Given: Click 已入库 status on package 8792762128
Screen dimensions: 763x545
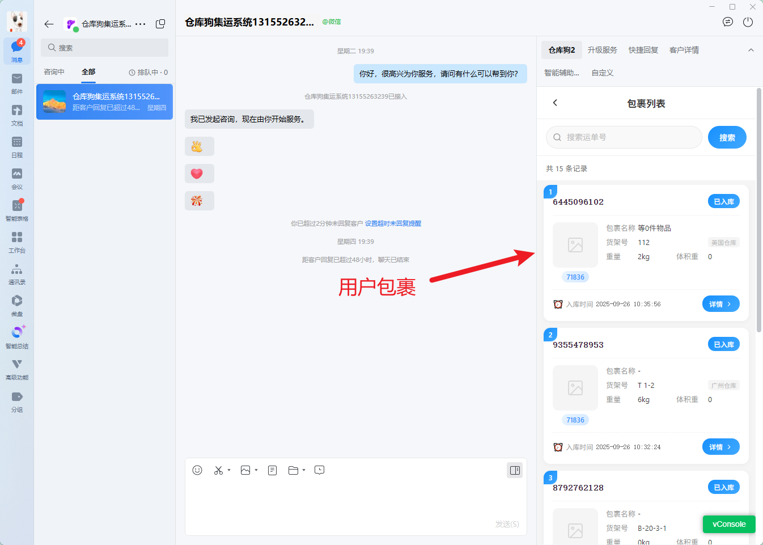Looking at the screenshot, I should (x=724, y=487).
